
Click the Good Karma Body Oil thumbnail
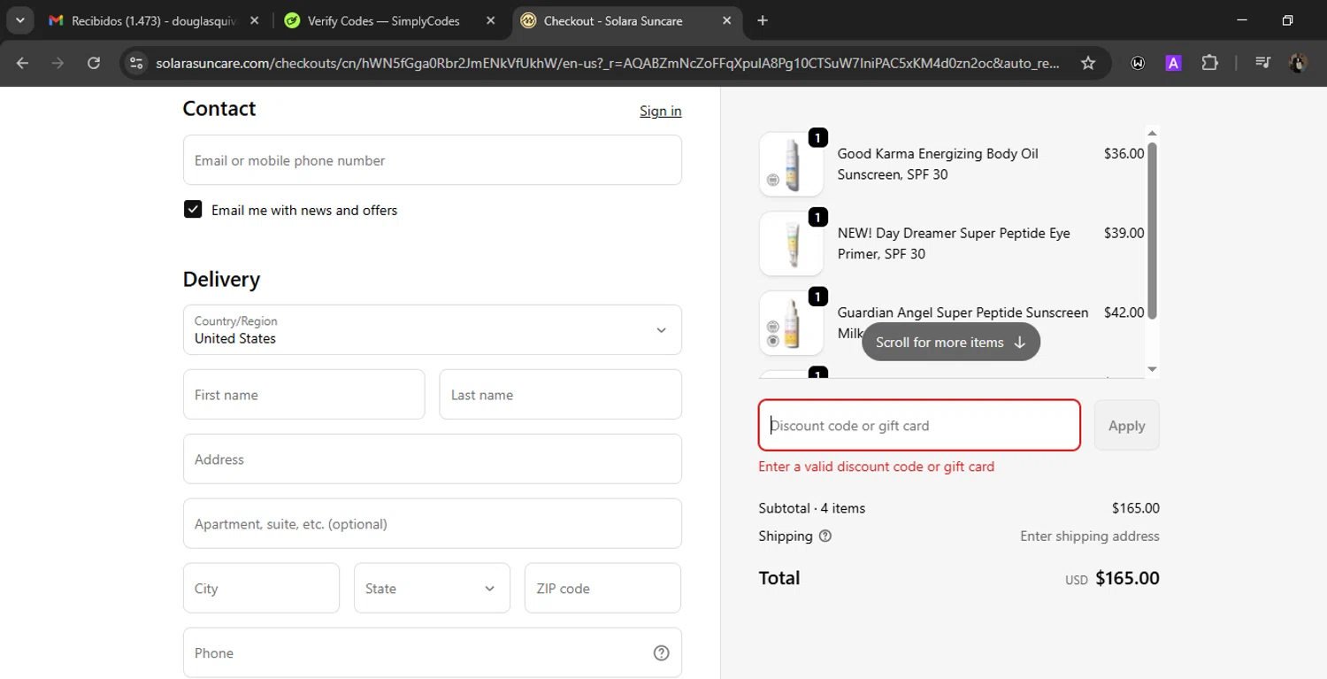(x=791, y=165)
